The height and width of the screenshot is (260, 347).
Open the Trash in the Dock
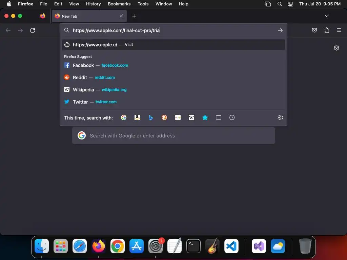(x=305, y=246)
